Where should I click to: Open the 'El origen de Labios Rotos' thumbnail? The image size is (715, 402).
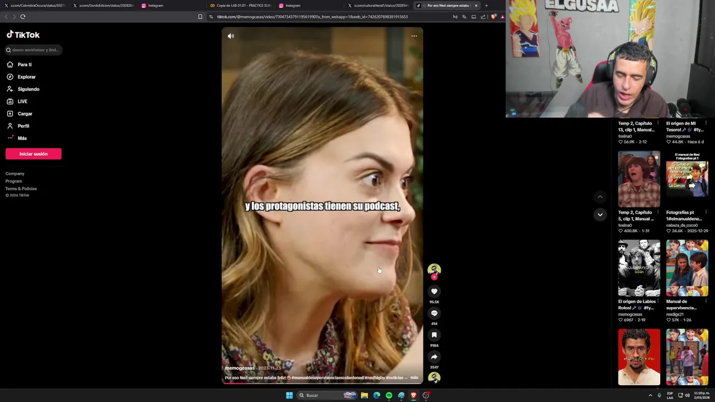click(639, 268)
